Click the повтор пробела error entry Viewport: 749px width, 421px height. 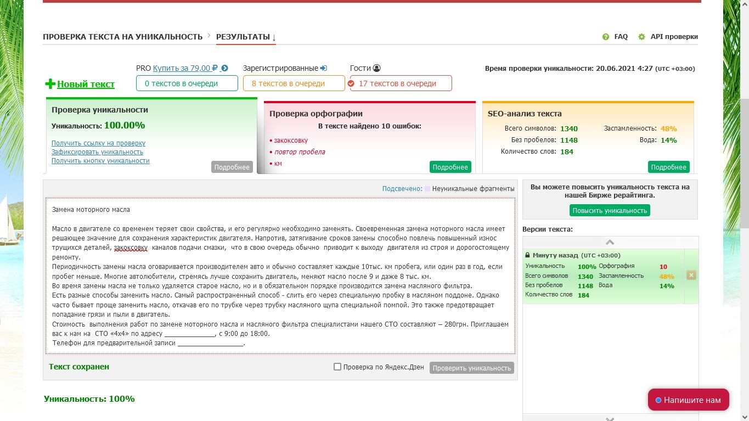[x=300, y=152]
